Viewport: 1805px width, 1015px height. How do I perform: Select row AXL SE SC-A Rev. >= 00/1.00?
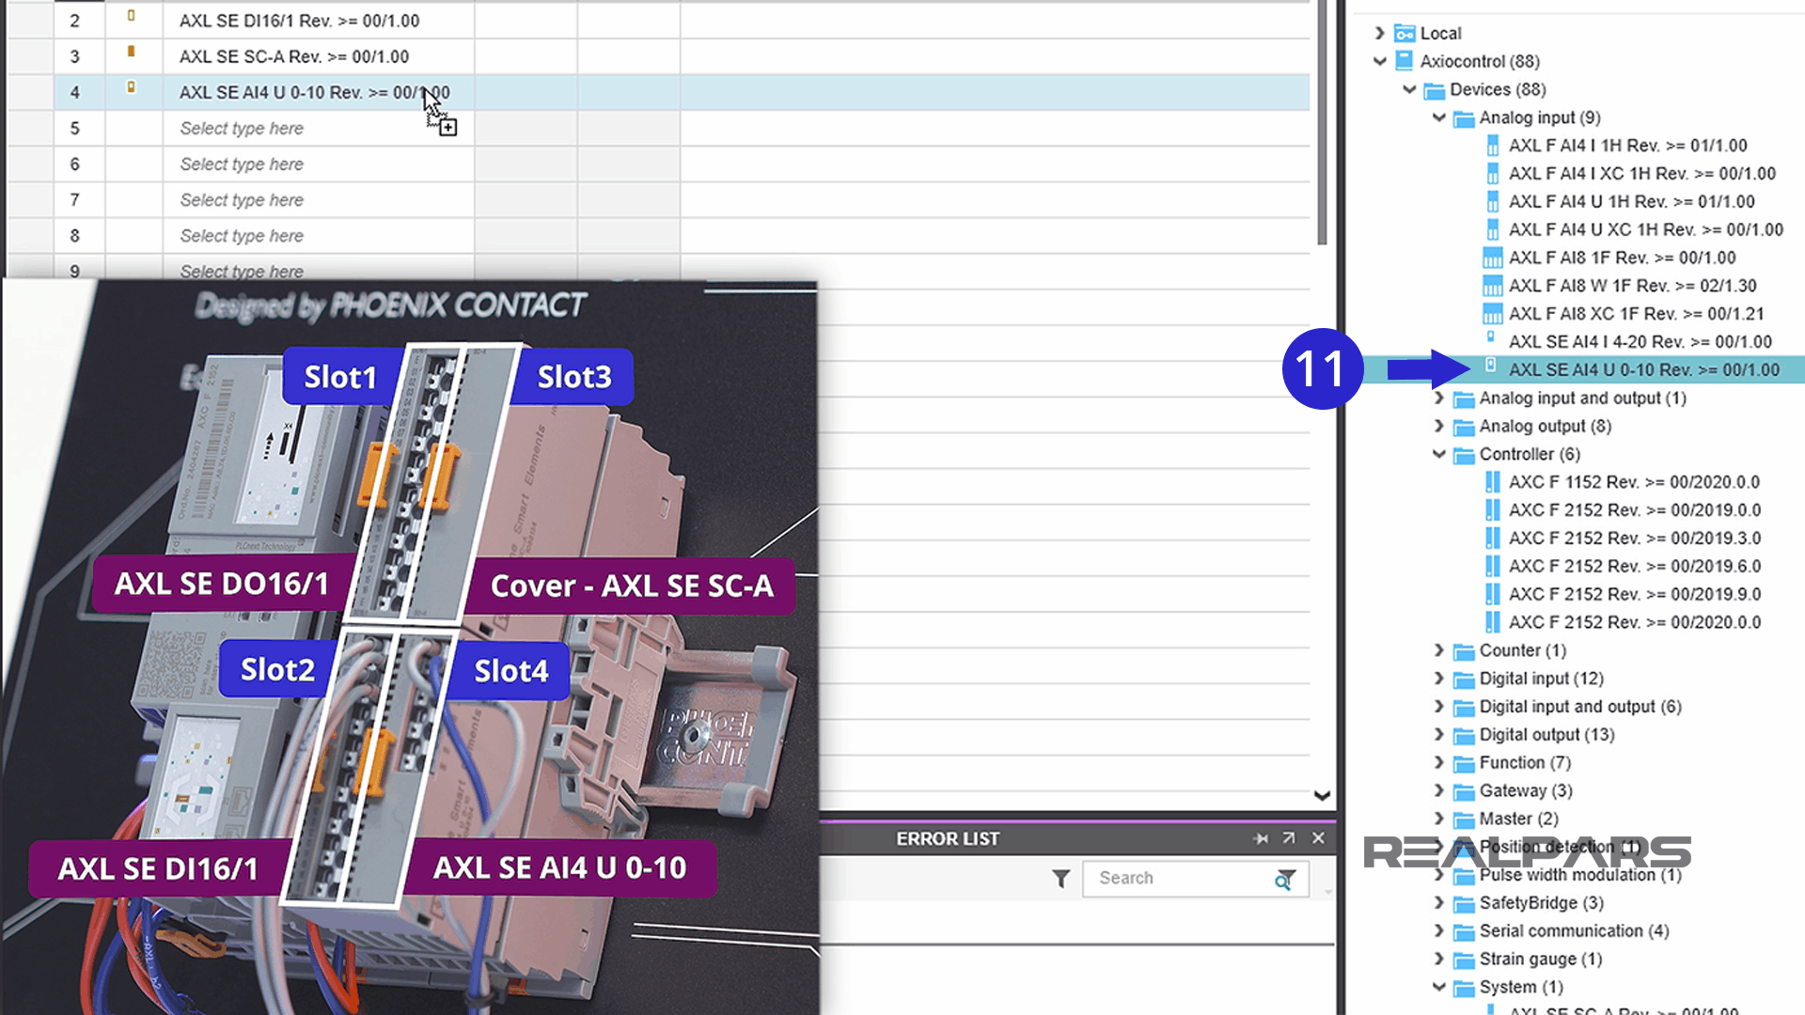293,56
